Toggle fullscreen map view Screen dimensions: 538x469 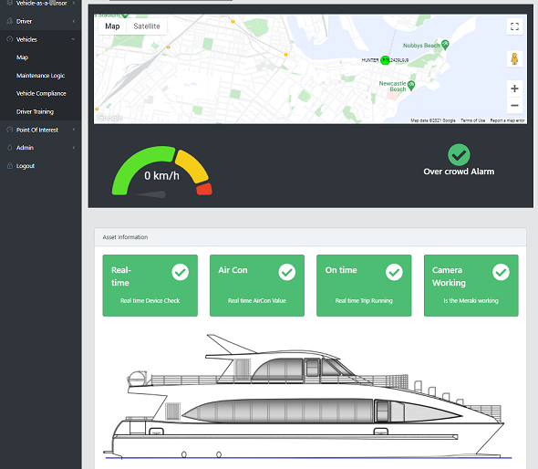pos(514,26)
